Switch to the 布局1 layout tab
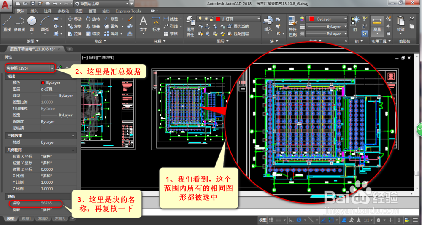The width and height of the screenshot is (422, 225). 26,219
